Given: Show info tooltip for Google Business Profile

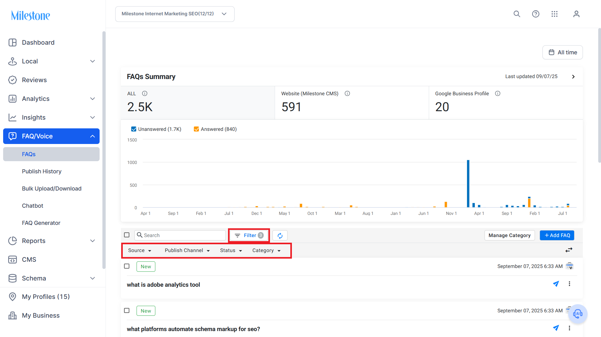Looking at the screenshot, I should point(498,93).
